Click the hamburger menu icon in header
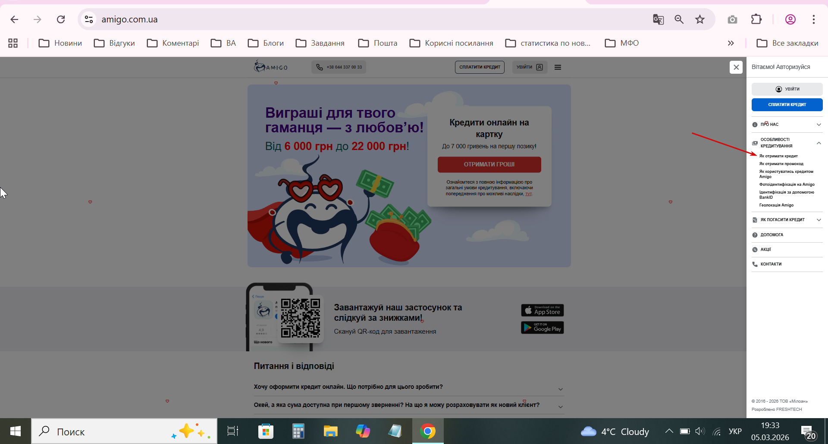 pos(558,67)
